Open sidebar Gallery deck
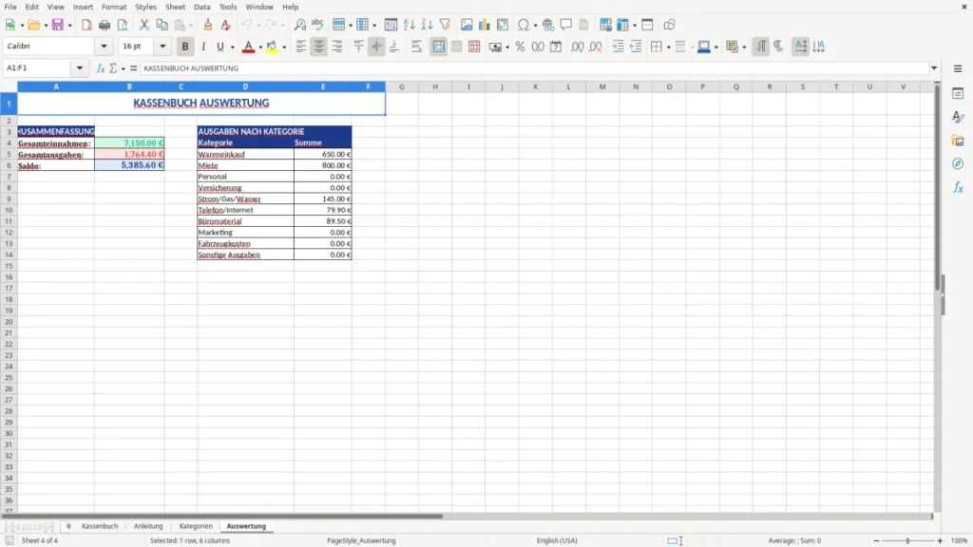Screen dimensions: 973x547 point(958,141)
